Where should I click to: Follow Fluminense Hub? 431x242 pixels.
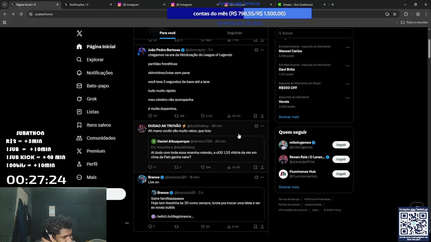pyautogui.click(x=341, y=174)
